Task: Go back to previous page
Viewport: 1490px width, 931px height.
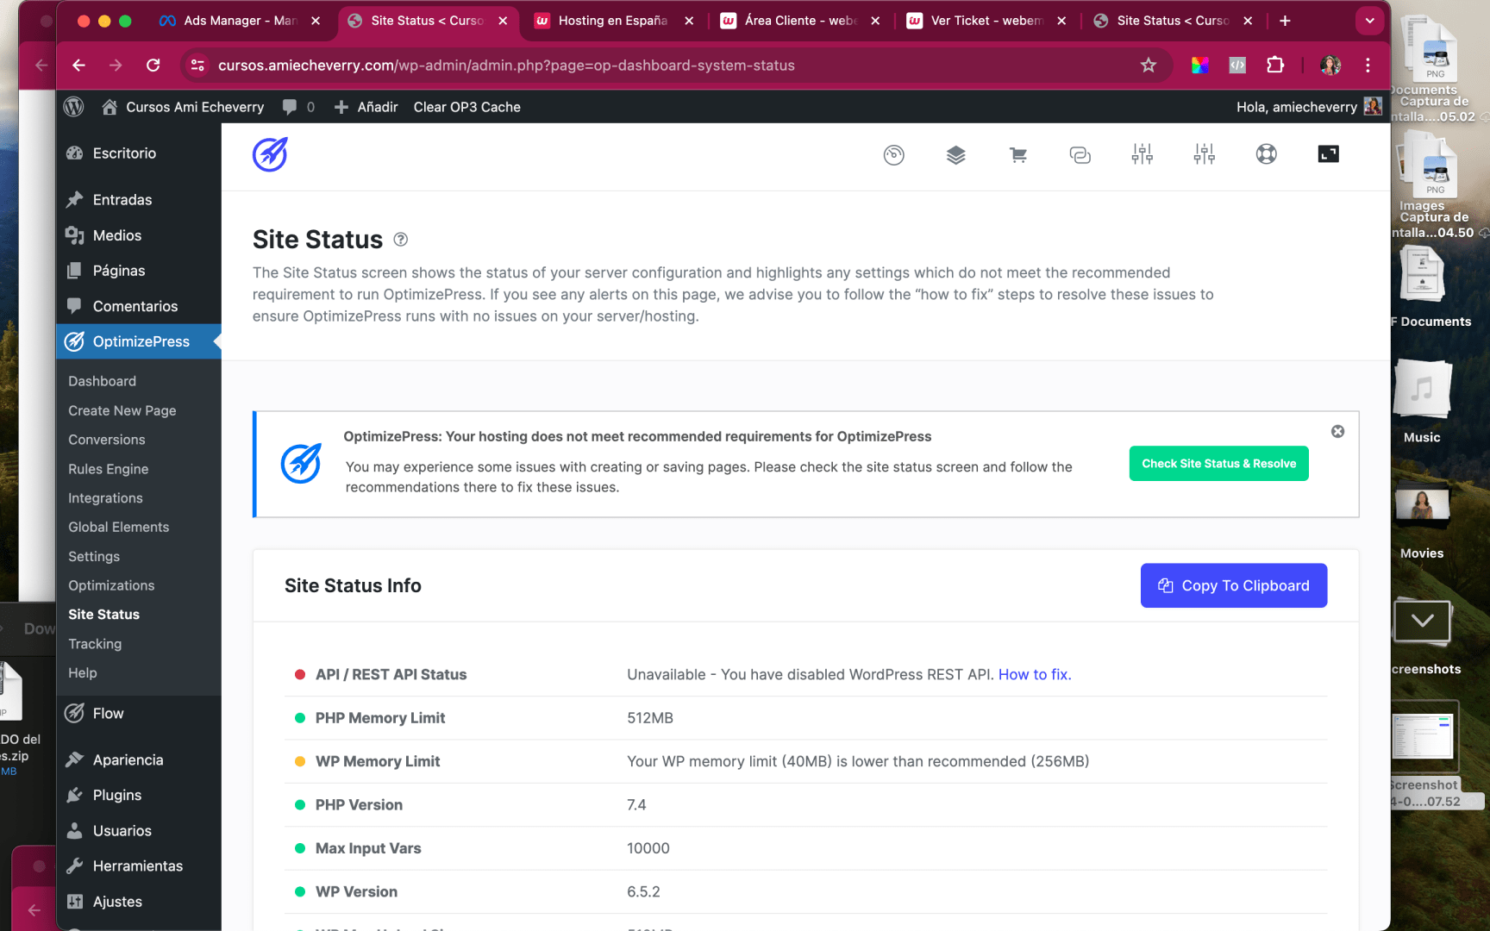Action: [x=78, y=66]
